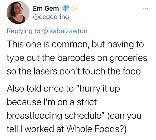
Task: Click the word "schedule" before the closing quote
Action: tap(83, 115)
